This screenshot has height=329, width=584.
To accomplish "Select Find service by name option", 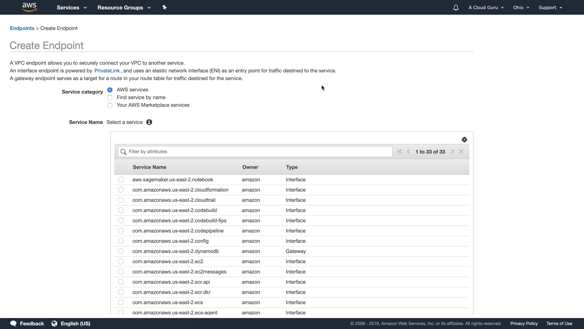I will [110, 97].
